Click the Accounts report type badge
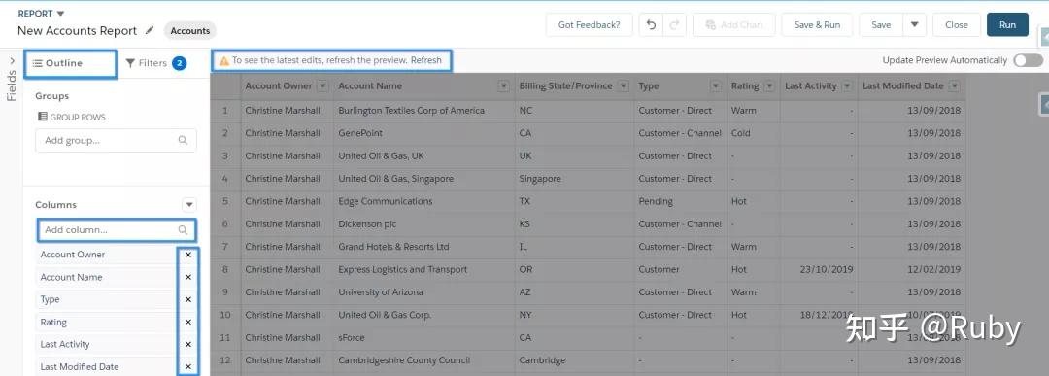The width and height of the screenshot is (1049, 376). tap(190, 31)
